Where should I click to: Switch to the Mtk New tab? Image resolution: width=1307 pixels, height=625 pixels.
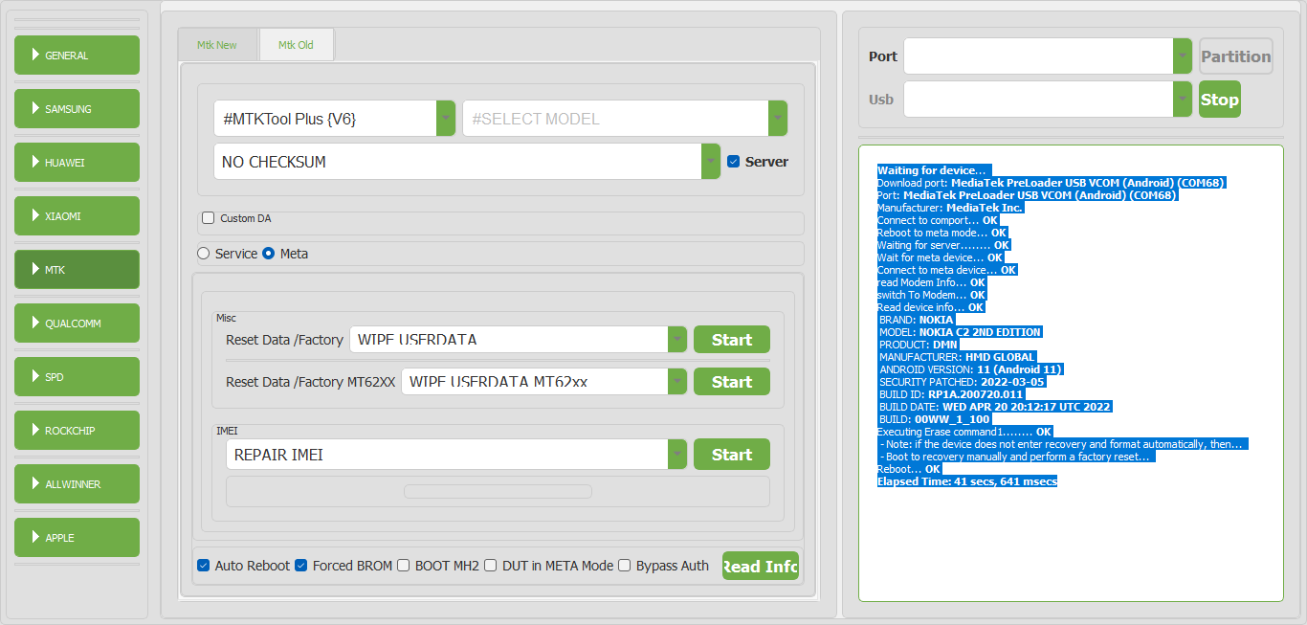pos(217,45)
